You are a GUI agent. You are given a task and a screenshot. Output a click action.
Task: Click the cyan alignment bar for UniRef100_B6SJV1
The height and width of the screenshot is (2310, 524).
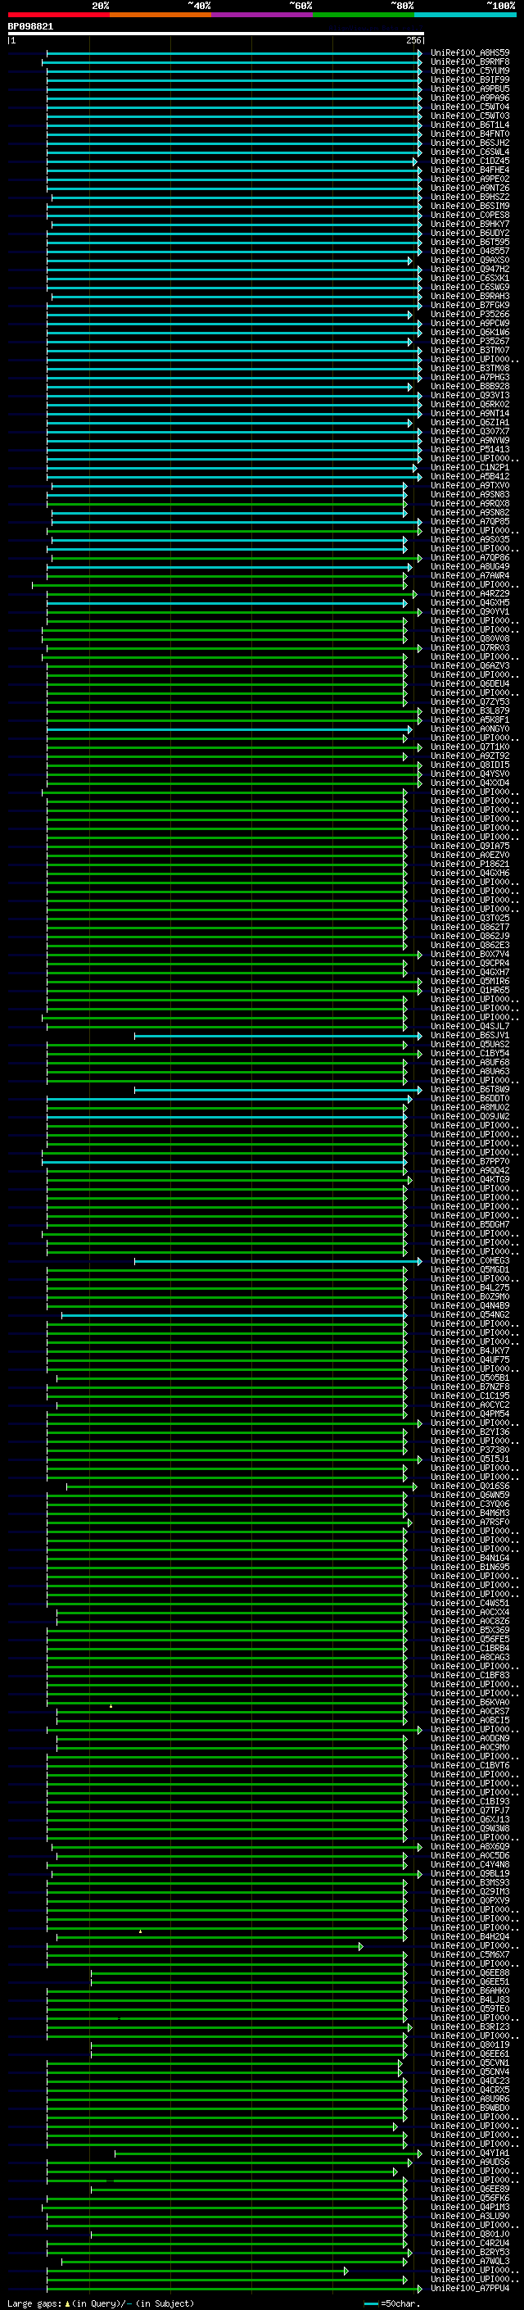coord(278,1036)
